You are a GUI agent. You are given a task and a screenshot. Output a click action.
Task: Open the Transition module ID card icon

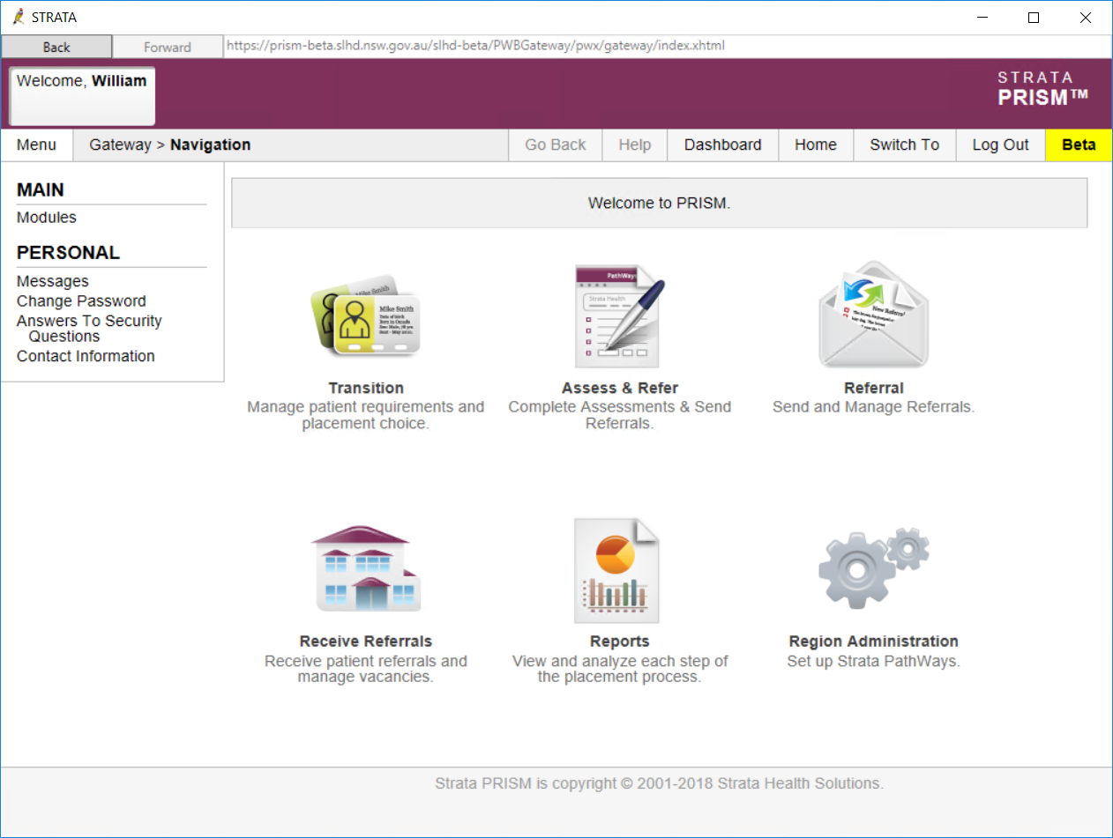click(366, 315)
